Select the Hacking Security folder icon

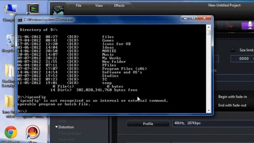click(8, 75)
